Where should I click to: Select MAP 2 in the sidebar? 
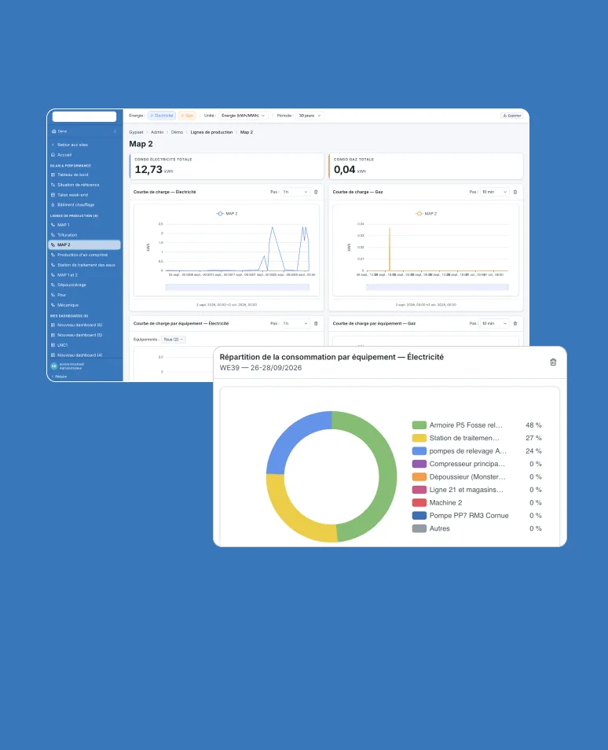pyautogui.click(x=84, y=244)
